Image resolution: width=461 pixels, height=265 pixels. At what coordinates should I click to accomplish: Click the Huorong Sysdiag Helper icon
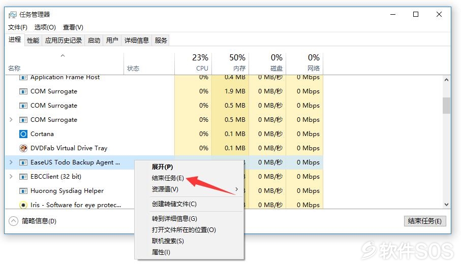tap(23, 191)
